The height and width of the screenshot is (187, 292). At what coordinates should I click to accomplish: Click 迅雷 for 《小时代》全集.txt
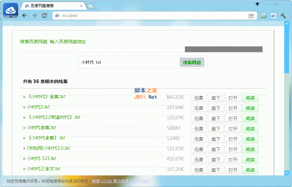pos(199,98)
